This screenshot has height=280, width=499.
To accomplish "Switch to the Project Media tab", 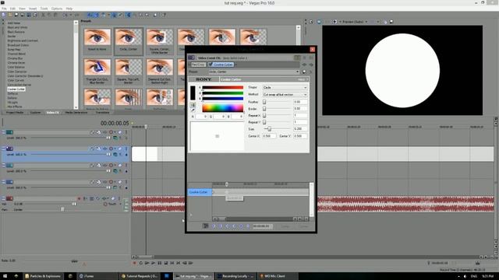I will [15, 112].
